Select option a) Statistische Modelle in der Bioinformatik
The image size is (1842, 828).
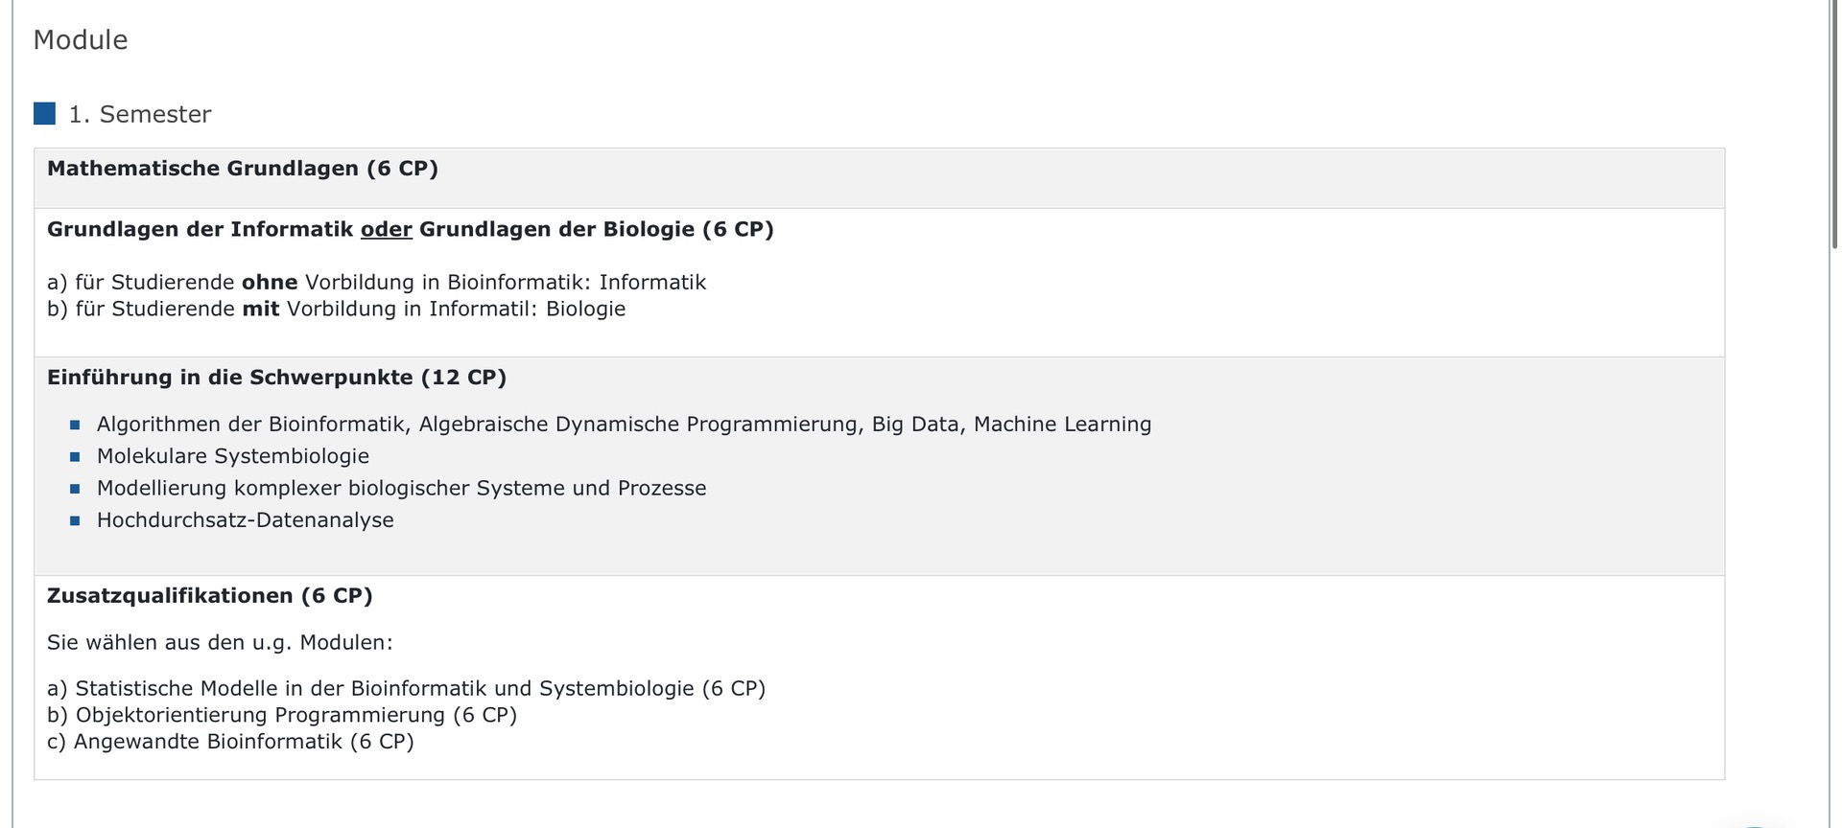(x=406, y=689)
